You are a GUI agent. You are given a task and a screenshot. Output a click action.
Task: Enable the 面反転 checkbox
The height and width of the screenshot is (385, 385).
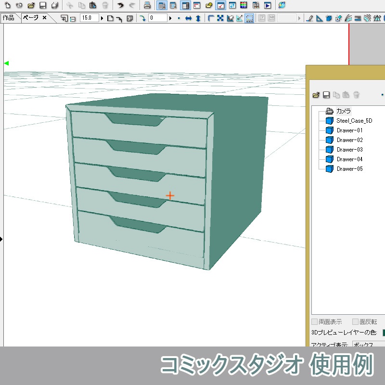355,321
